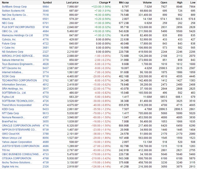
Task: Open GMO Cloud KK link
Action: coord(11,134)
